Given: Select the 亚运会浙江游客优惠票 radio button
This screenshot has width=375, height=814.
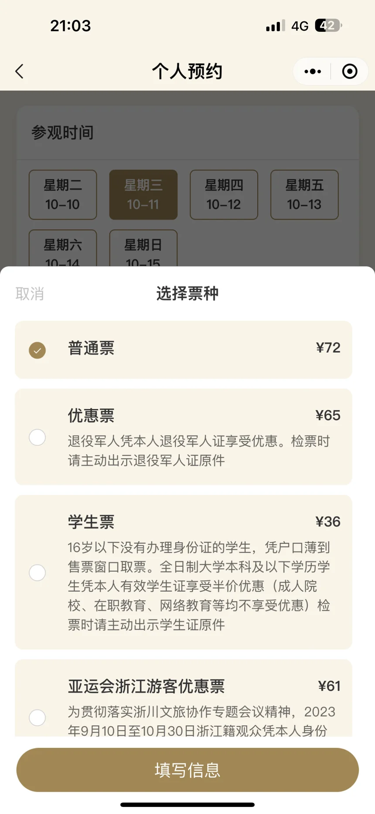Looking at the screenshot, I should click(x=37, y=717).
